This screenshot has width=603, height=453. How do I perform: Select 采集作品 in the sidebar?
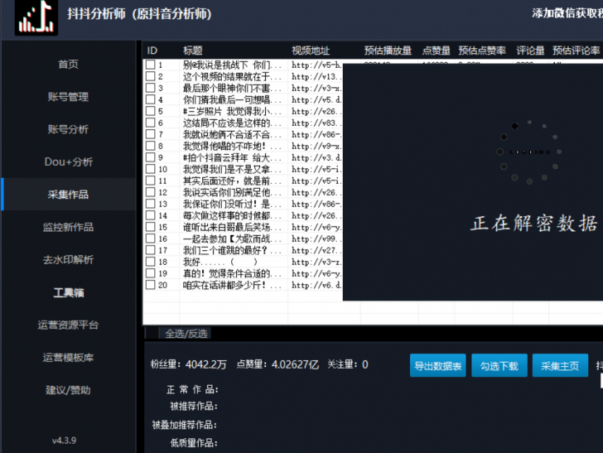68,195
